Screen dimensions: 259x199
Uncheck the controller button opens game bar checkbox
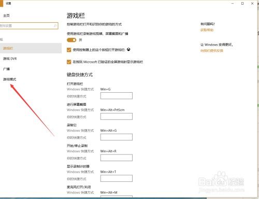[69, 50]
